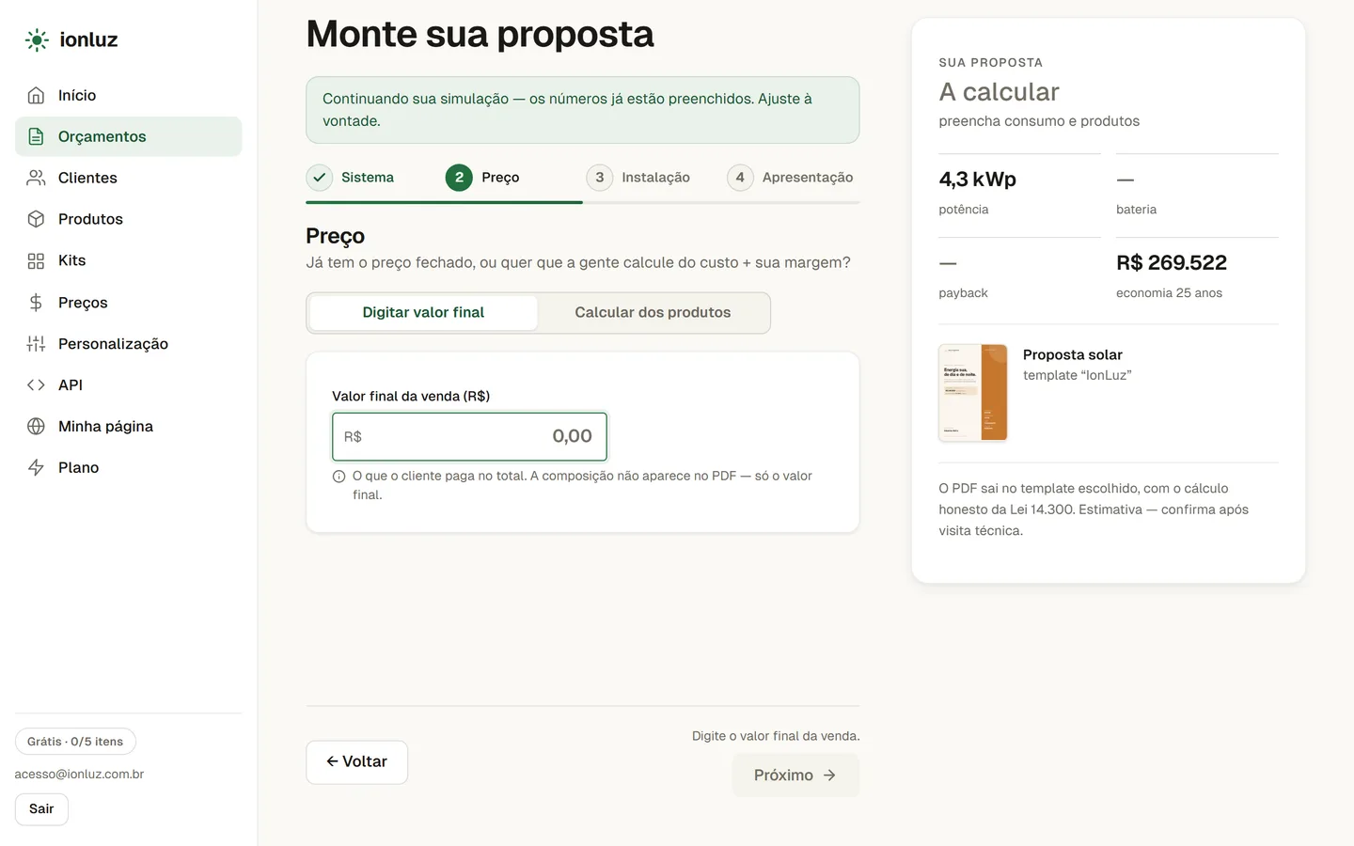Select the Digitar valor final option
The height and width of the screenshot is (846, 1354).
point(423,313)
